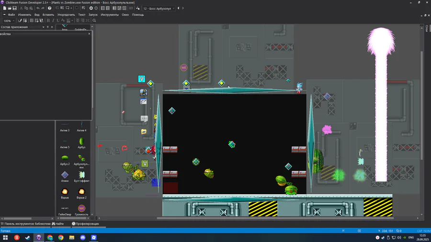Open the Запуск menu
Screen dimensions: 431x242
tap(93, 15)
